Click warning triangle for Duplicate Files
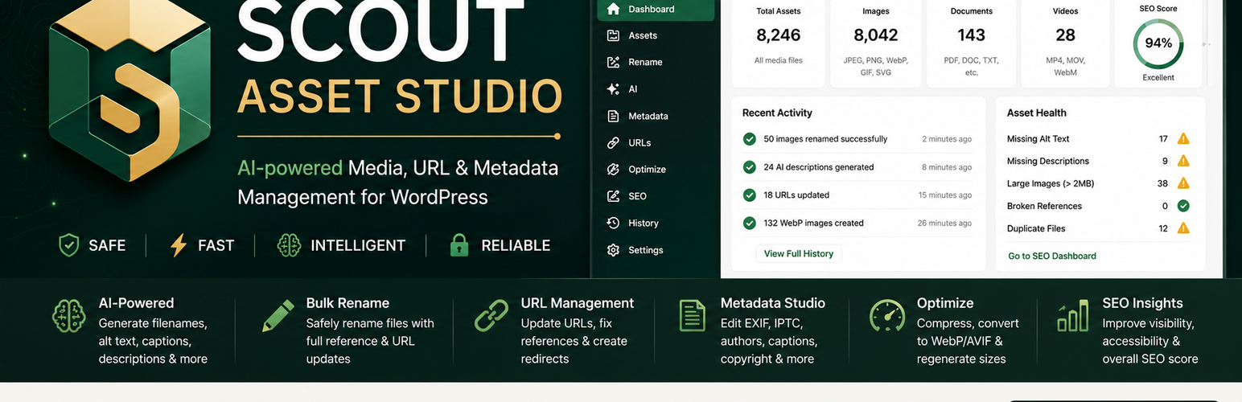The height and width of the screenshot is (402, 1242). point(1183,228)
